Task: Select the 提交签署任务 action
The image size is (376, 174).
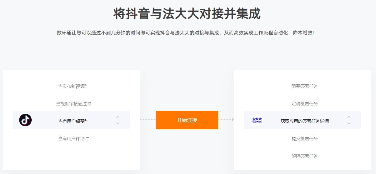Action: 305,139
